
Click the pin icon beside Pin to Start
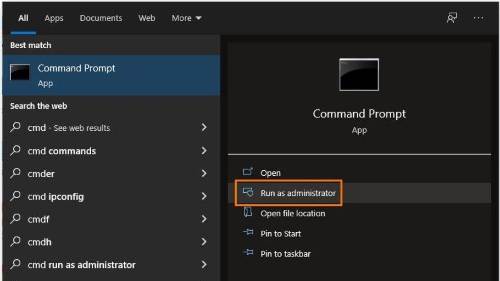[248, 233]
